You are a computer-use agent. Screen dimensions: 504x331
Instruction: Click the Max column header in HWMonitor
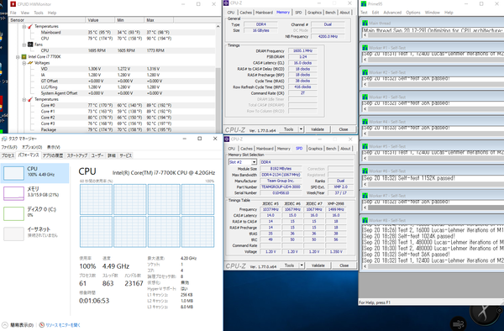click(159, 20)
